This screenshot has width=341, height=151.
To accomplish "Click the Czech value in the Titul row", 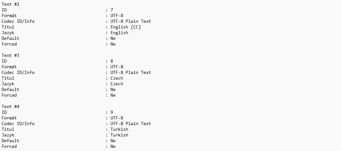I will 117,78.
